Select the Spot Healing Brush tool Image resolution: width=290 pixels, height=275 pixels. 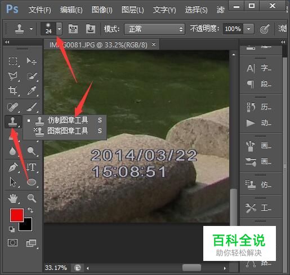click(x=12, y=107)
